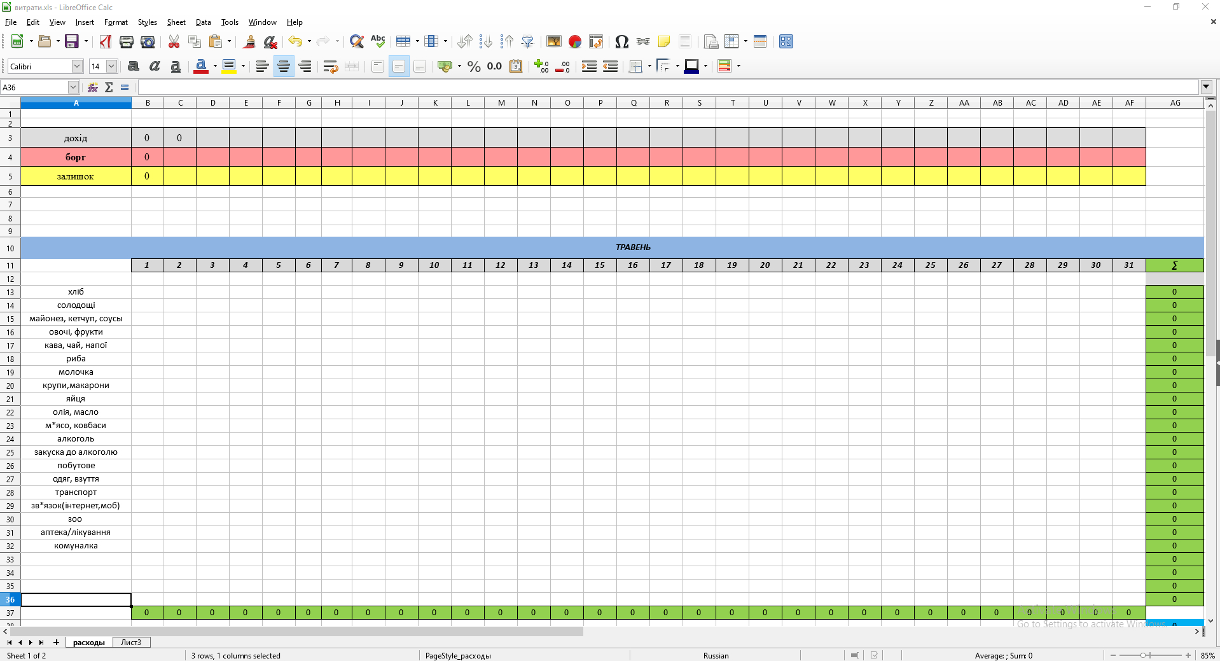
Task: Add a new sheet with plus button
Action: (x=56, y=643)
